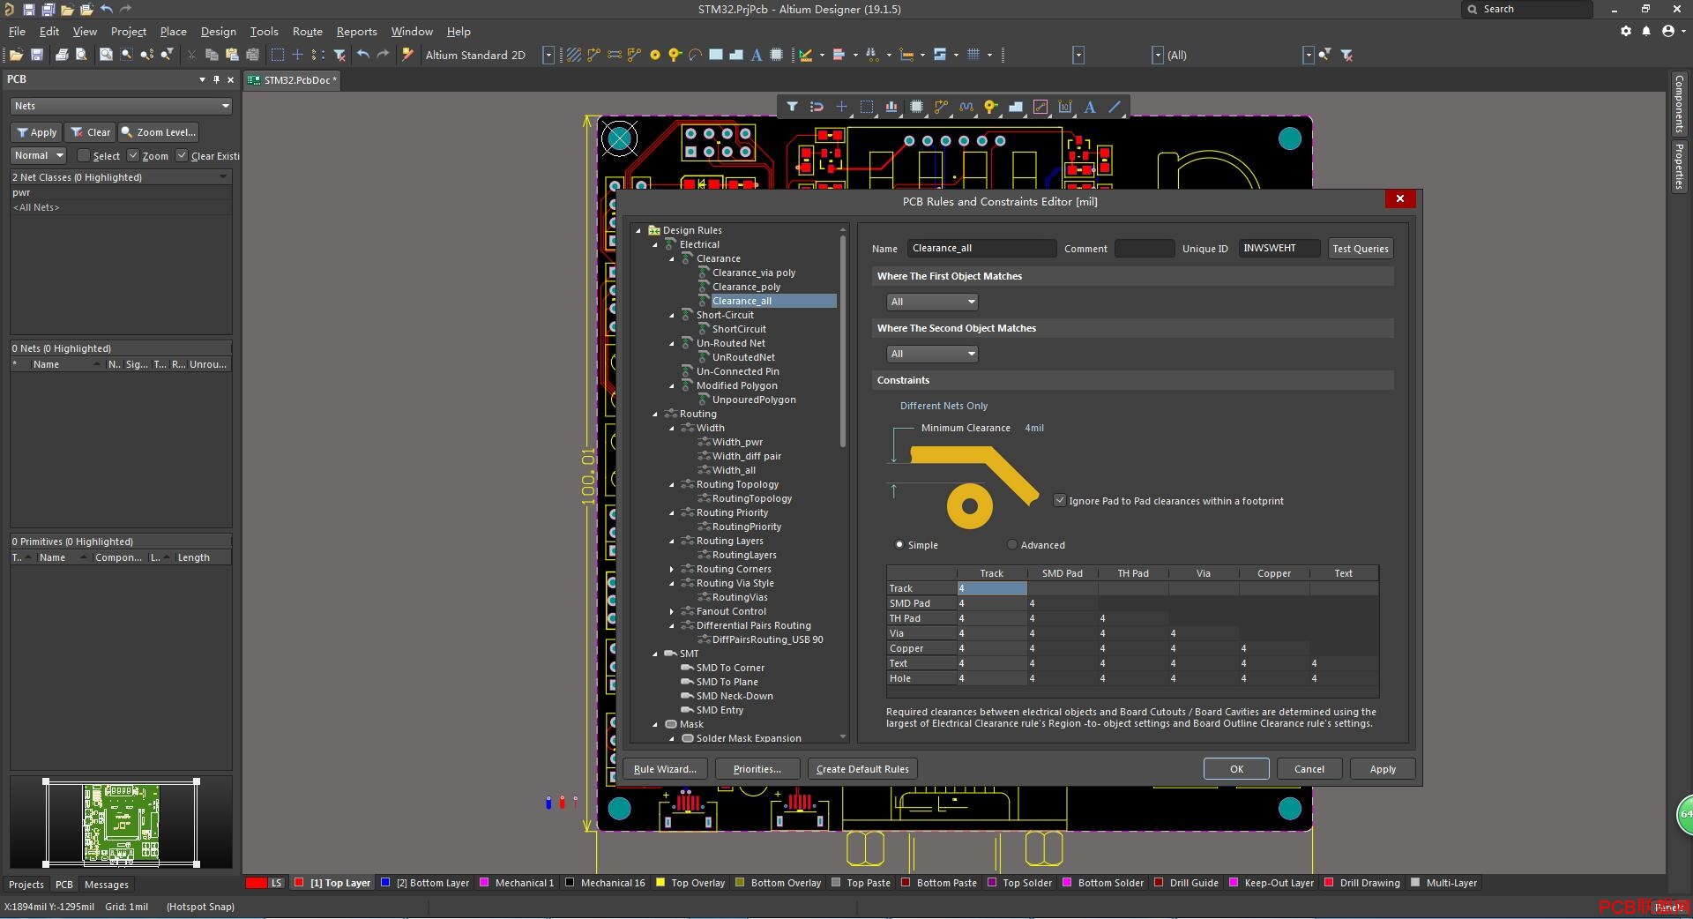Open the notifications bell icon
This screenshot has width=1693, height=919.
pyautogui.click(x=1646, y=31)
